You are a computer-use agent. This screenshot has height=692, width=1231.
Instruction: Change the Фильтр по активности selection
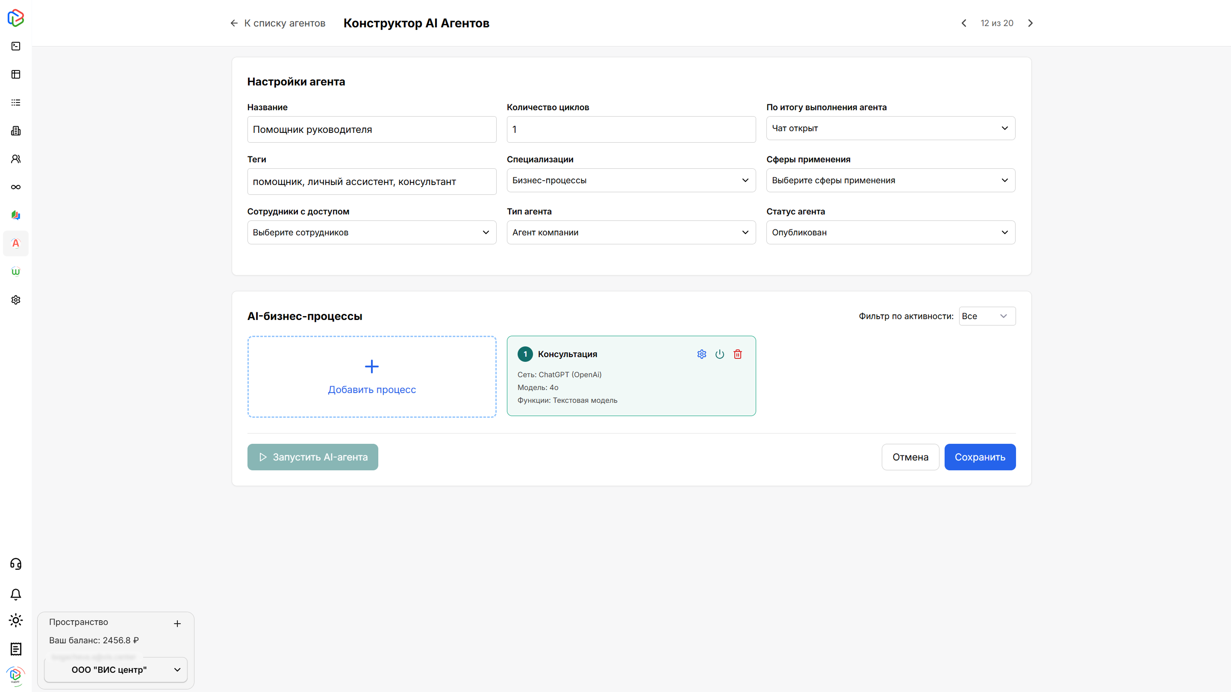(987, 316)
